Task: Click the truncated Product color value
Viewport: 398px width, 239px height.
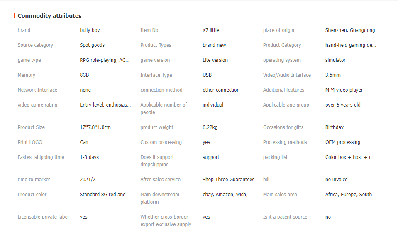Action: coord(105,195)
